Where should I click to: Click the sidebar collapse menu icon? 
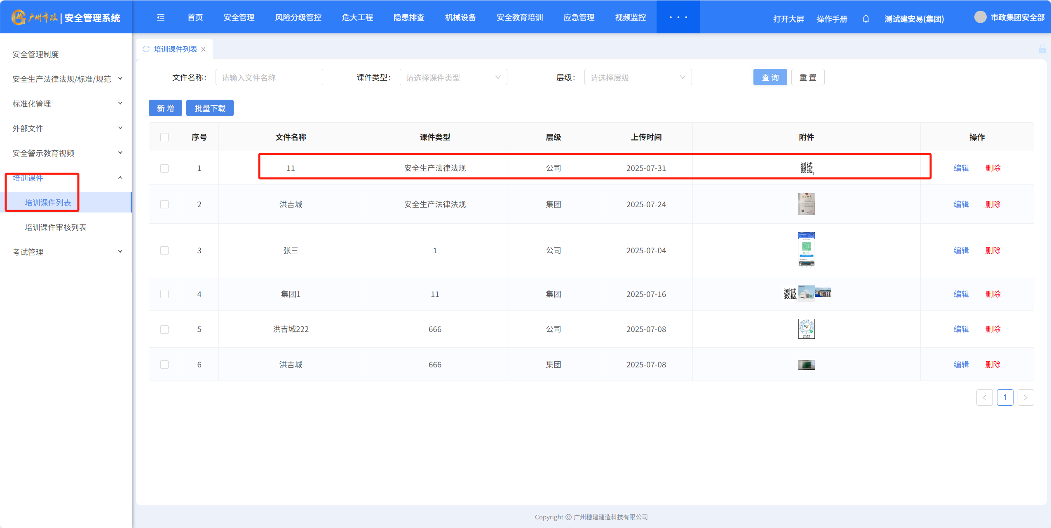click(x=161, y=17)
